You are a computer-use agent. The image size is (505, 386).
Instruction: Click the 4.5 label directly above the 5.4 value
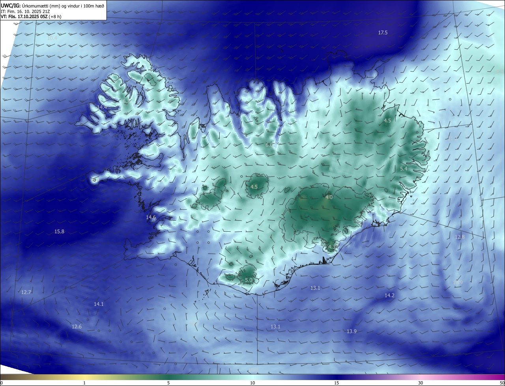(387, 121)
